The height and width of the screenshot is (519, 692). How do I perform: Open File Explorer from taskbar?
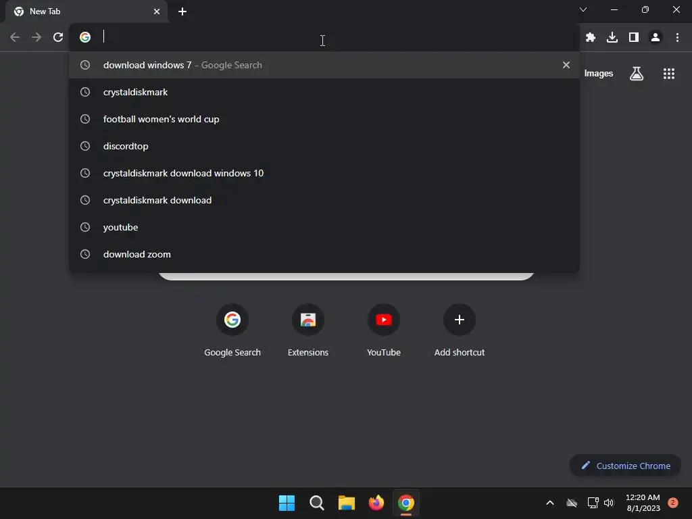coord(347,503)
